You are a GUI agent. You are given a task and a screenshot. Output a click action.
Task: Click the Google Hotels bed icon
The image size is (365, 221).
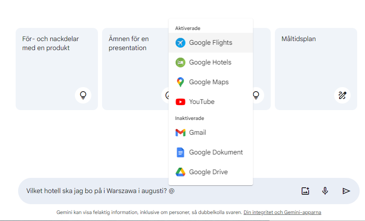[180, 62]
